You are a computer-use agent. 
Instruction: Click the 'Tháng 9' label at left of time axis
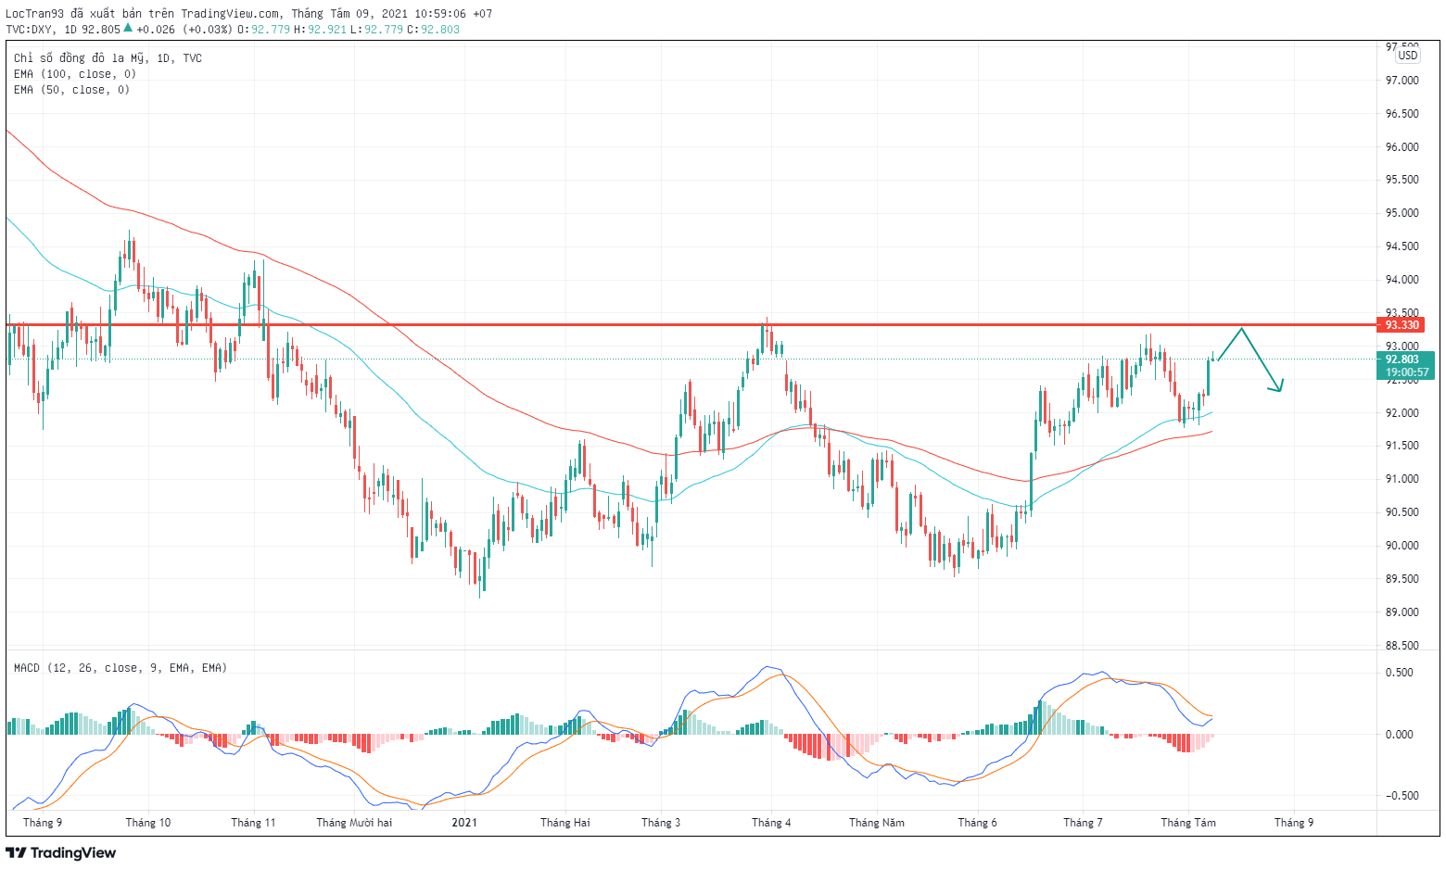click(43, 823)
